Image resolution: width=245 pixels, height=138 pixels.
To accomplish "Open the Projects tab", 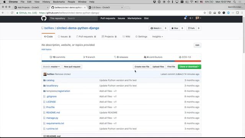I will 109,37.
